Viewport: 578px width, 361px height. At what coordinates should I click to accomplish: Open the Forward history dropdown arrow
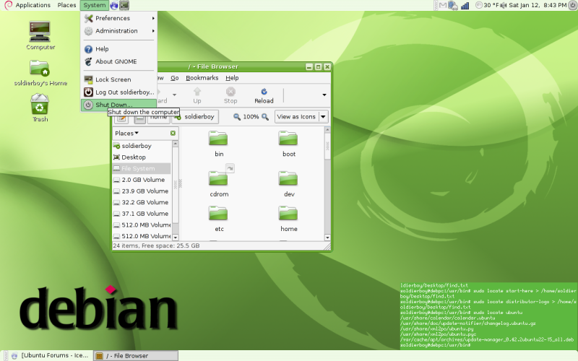click(x=174, y=95)
